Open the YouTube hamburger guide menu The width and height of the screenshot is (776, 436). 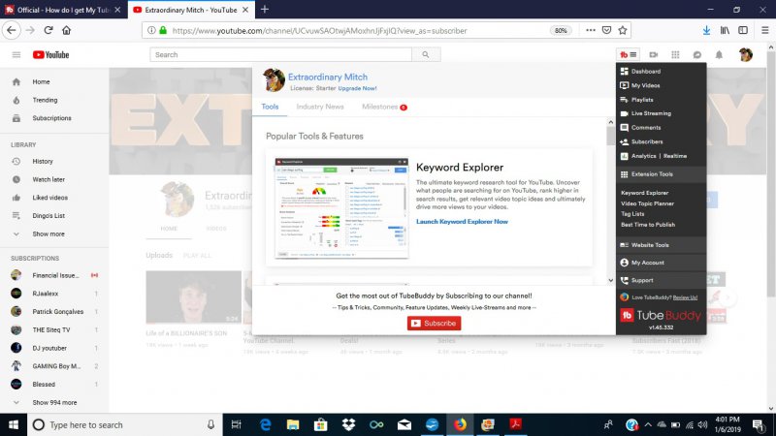coord(16,54)
